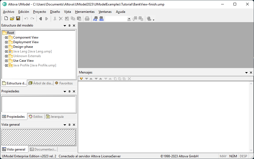Click the Find binoculars icon labeled Aa
The height and width of the screenshot is (159, 254).
[x=95, y=19]
